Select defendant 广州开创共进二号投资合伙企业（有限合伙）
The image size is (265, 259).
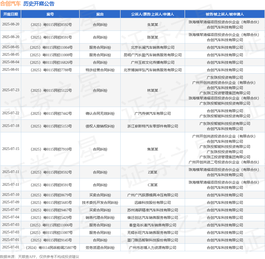tap(224, 162)
